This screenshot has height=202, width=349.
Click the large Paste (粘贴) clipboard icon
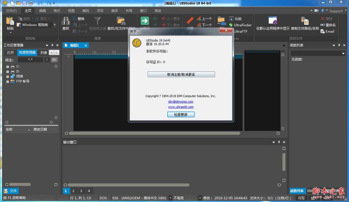pos(10,21)
